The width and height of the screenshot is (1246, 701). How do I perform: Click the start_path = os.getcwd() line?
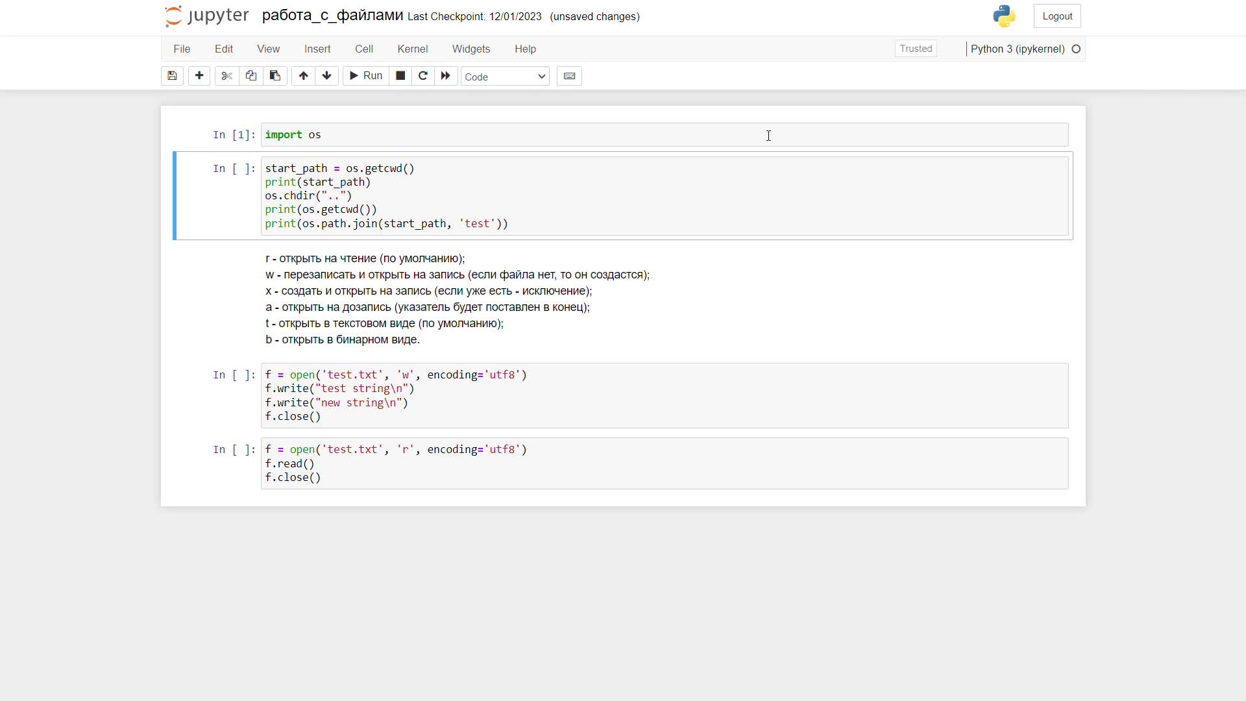pos(339,169)
